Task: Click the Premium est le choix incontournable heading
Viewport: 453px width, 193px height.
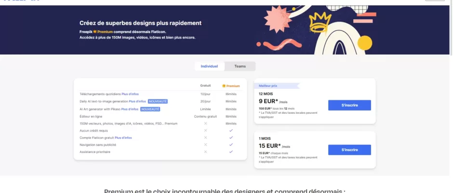Action: coord(225,191)
